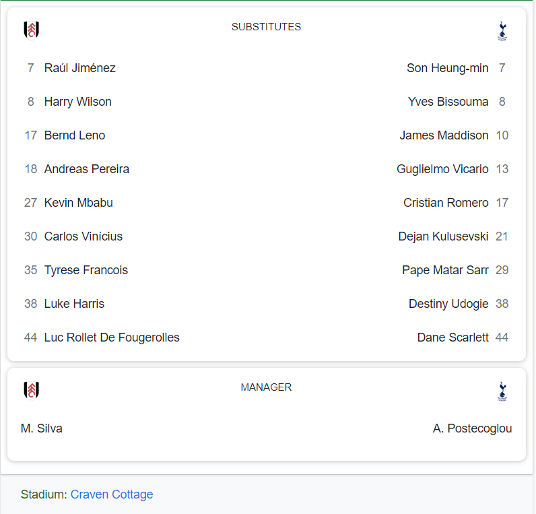The height and width of the screenshot is (514, 536).
Task: Open the Craven Cottage stadium link
Action: [112, 494]
